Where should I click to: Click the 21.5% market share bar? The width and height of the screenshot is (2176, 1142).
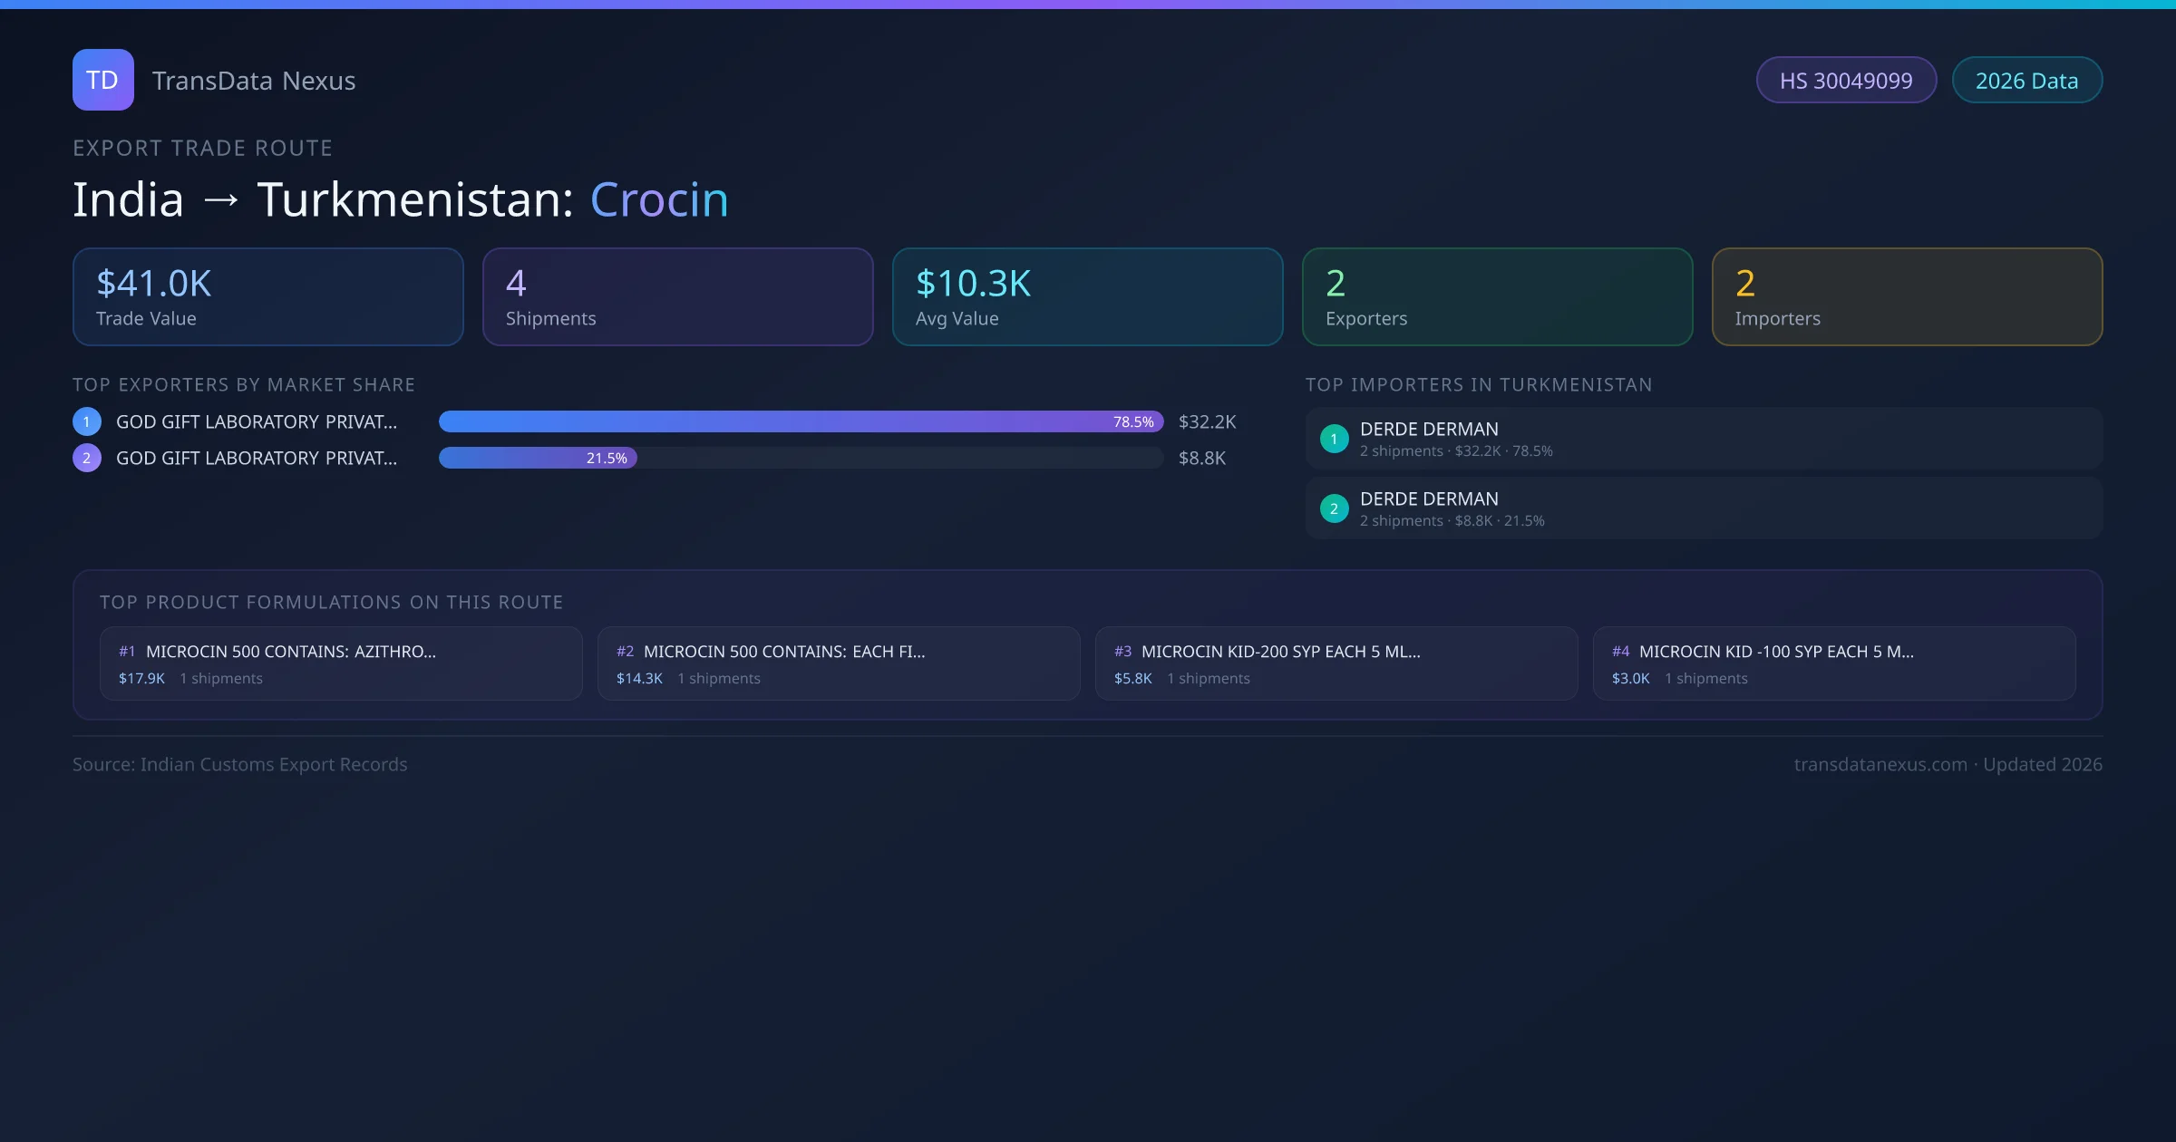coord(538,458)
